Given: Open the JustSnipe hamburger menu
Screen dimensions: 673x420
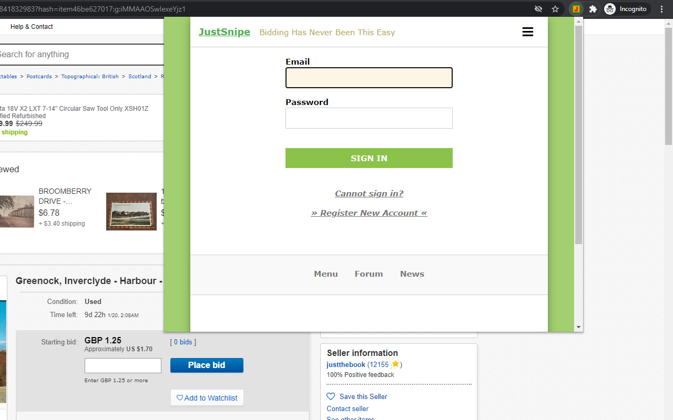Looking at the screenshot, I should tap(527, 32).
